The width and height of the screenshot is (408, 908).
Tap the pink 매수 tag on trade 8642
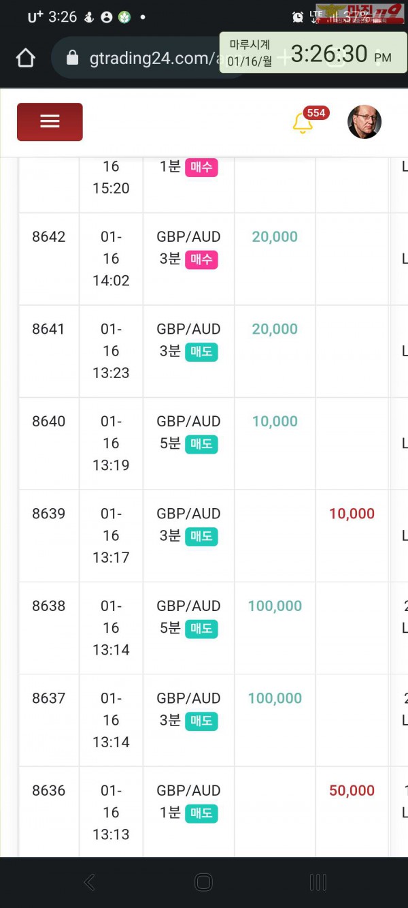[x=201, y=260]
